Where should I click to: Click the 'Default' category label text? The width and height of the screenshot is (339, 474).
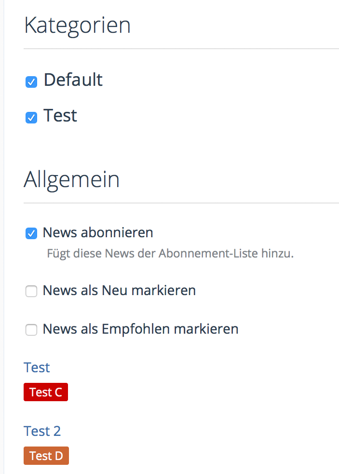[x=73, y=80]
